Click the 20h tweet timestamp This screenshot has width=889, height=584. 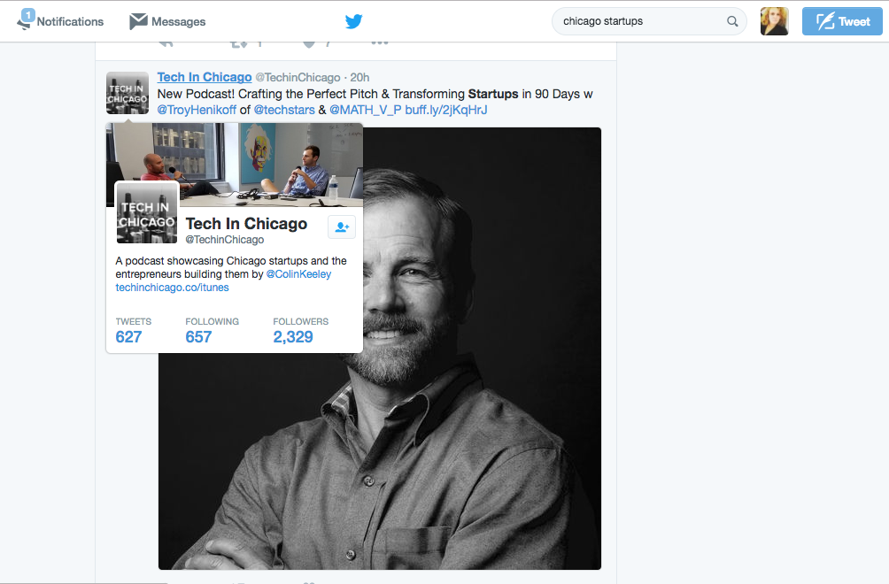click(360, 78)
